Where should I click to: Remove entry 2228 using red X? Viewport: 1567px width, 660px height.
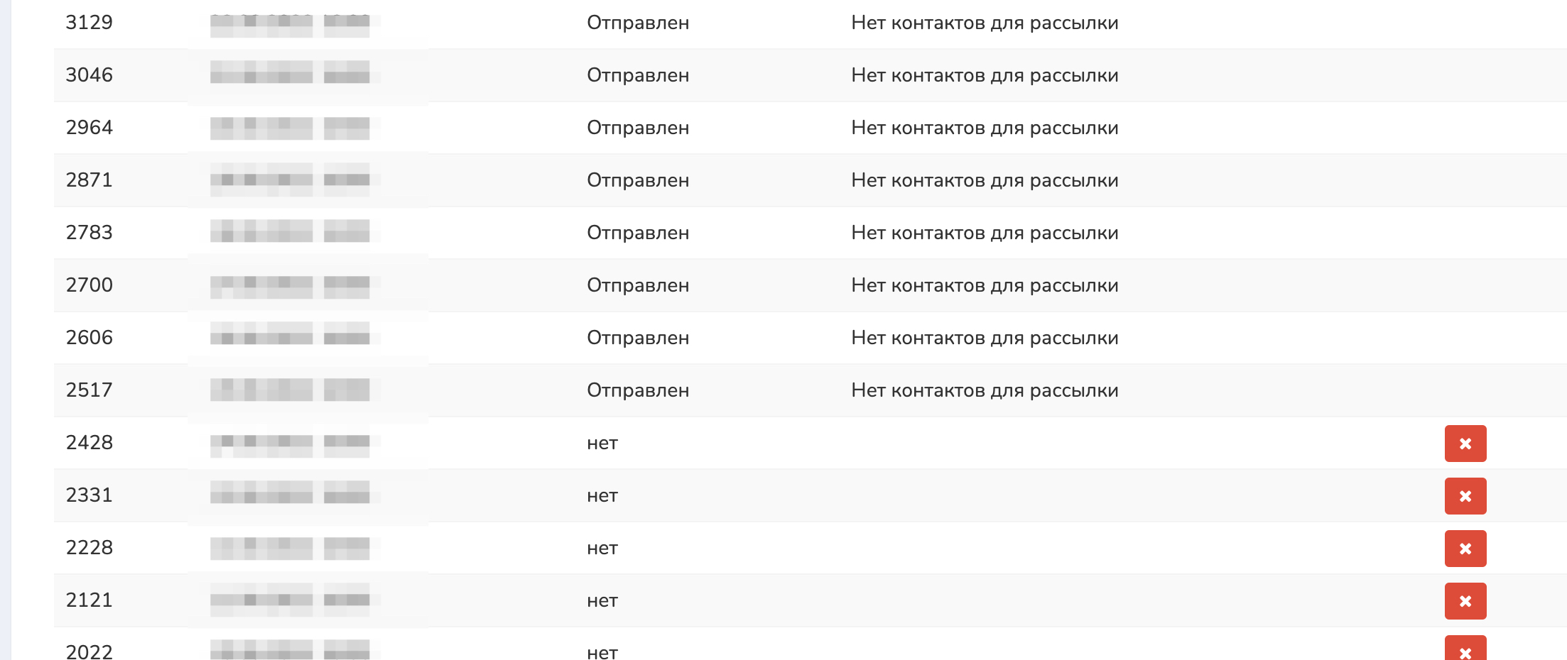tap(1465, 549)
